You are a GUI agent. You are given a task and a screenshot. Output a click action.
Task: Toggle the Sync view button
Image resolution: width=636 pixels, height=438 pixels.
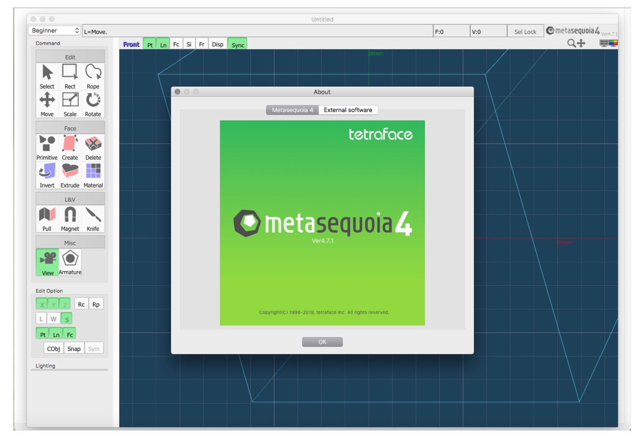[x=238, y=44]
